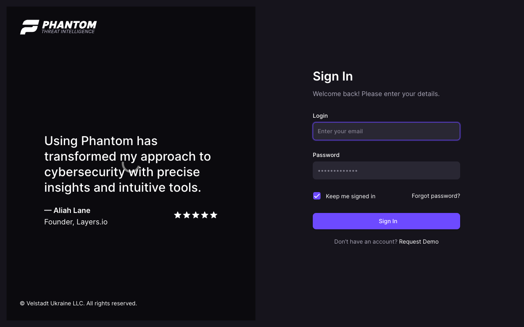Image resolution: width=524 pixels, height=327 pixels.
Task: Click the Password field label
Action: click(x=326, y=155)
